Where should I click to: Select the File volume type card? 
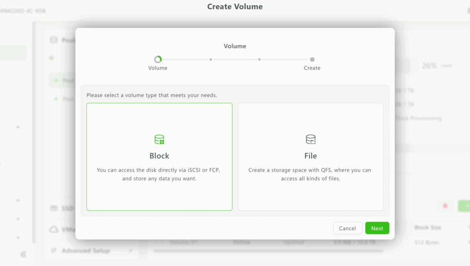(x=311, y=156)
